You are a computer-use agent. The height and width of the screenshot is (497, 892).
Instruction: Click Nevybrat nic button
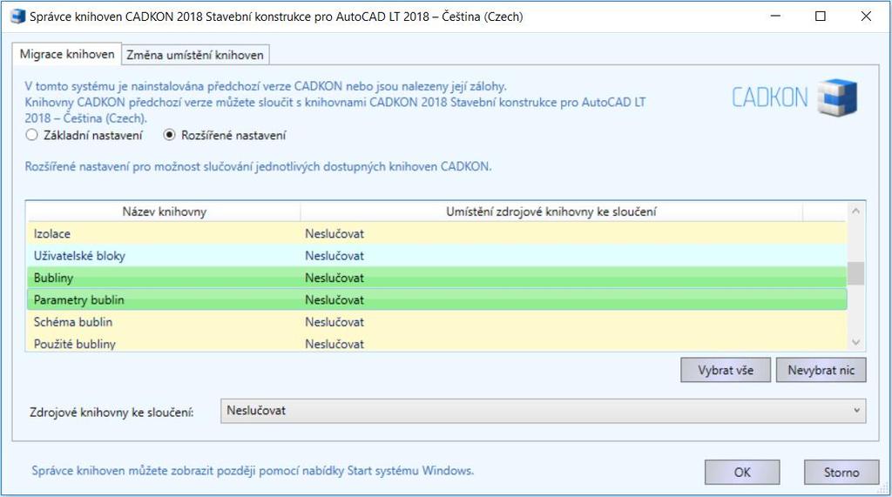pos(821,370)
